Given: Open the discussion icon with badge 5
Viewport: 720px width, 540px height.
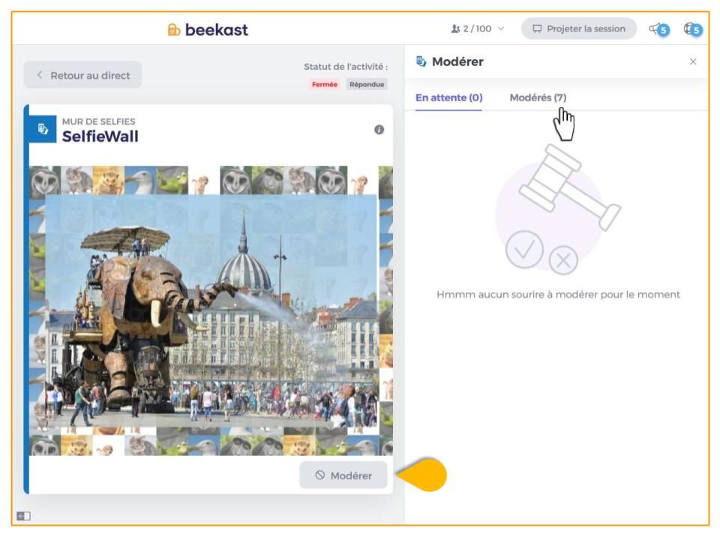Looking at the screenshot, I should (693, 29).
